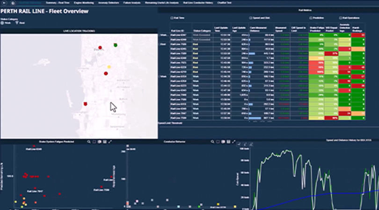379x210 pixels.
Task: Select the Rail Time radio option
Action: coord(172,18)
